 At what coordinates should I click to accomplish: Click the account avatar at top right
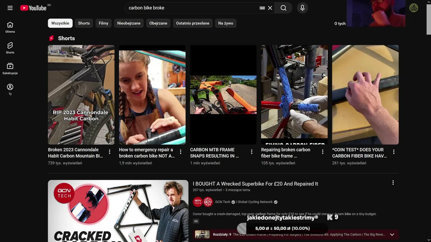(413, 8)
